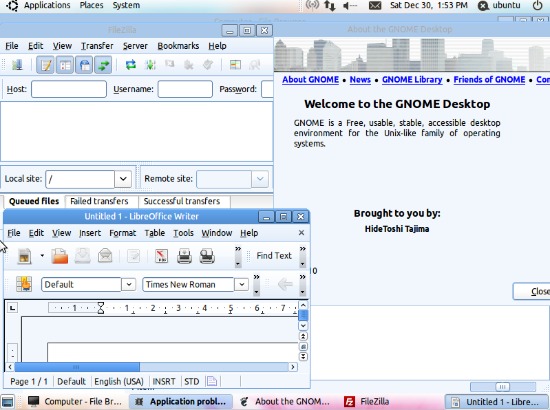Image resolution: width=550 pixels, height=410 pixels.
Task: Toggle FileZilla remote directory tree view
Action: point(84,65)
